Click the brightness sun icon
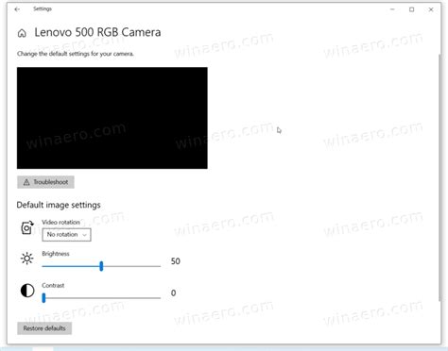Image resolution: width=448 pixels, height=351 pixels. click(x=27, y=259)
